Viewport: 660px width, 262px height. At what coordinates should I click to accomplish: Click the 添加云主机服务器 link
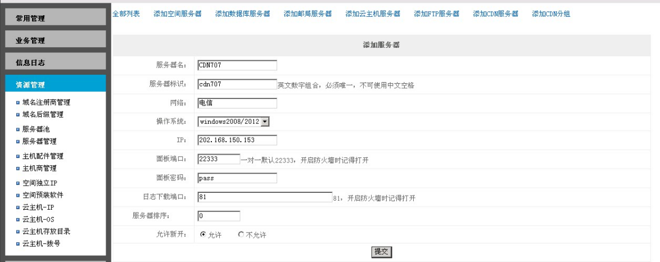(373, 14)
